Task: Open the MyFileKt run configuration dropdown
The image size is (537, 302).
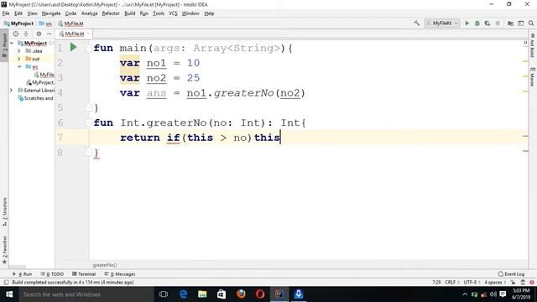Action: click(442, 23)
